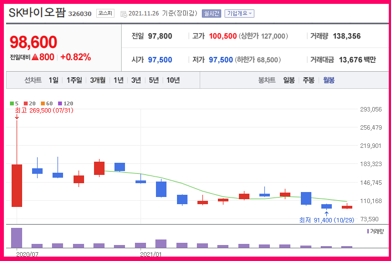Click the 거래대금 value 13,676 백만

357,60
